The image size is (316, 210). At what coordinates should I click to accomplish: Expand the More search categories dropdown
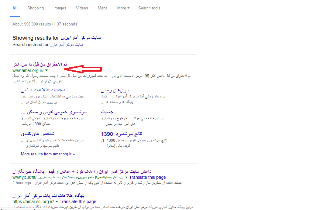123,8
